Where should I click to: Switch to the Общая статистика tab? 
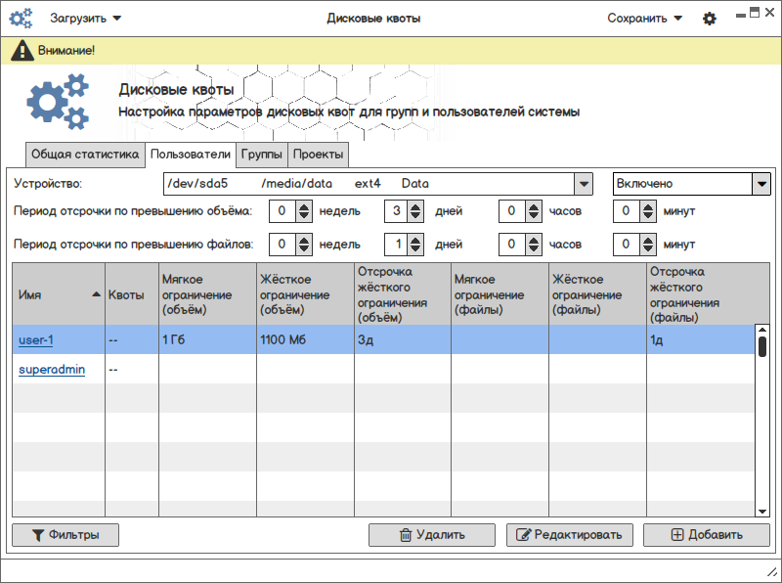coord(86,155)
